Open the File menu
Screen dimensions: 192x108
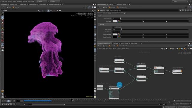[x=3, y=1]
